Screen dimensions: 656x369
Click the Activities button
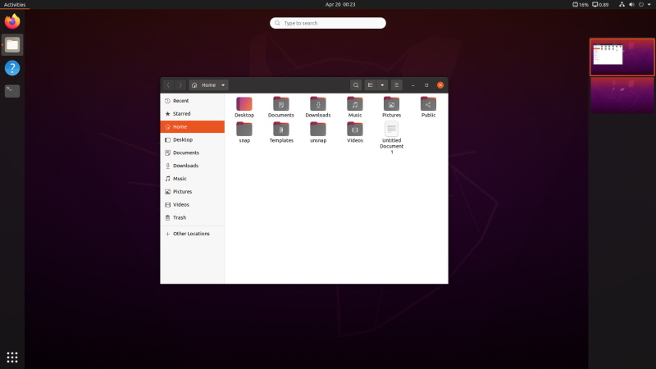(15, 4)
